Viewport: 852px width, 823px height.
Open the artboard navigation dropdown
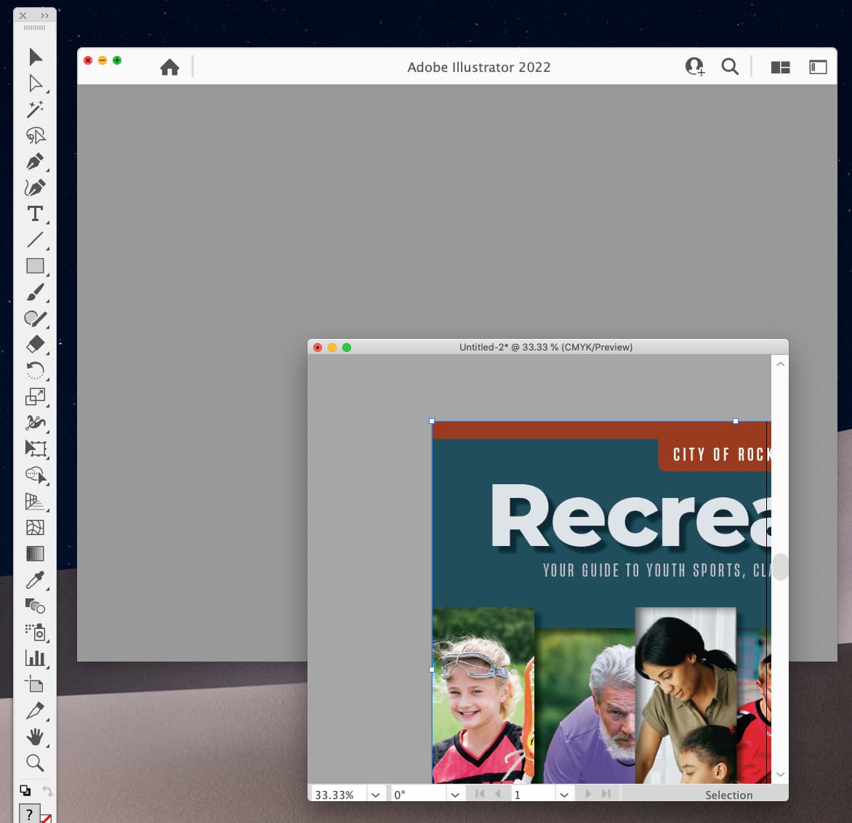[x=564, y=795]
